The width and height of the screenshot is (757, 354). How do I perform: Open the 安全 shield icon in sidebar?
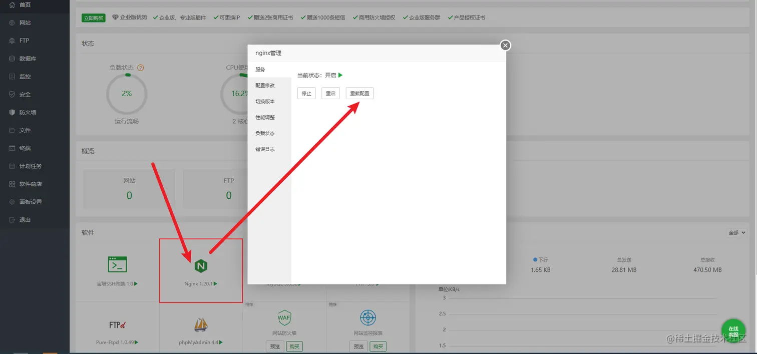(x=13, y=94)
